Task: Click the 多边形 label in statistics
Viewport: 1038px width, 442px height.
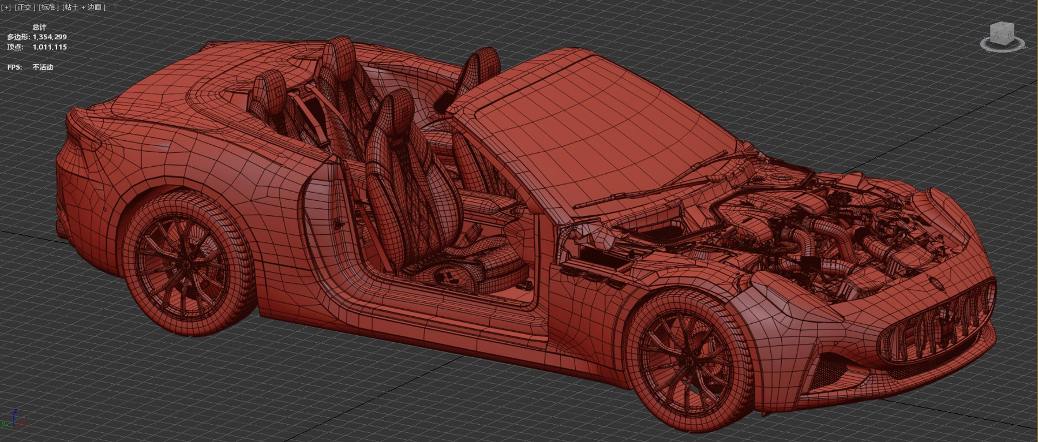Action: (18, 37)
